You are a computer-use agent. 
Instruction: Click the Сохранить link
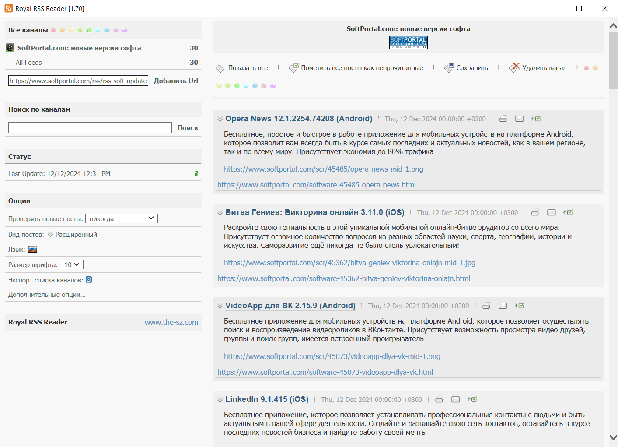click(472, 68)
